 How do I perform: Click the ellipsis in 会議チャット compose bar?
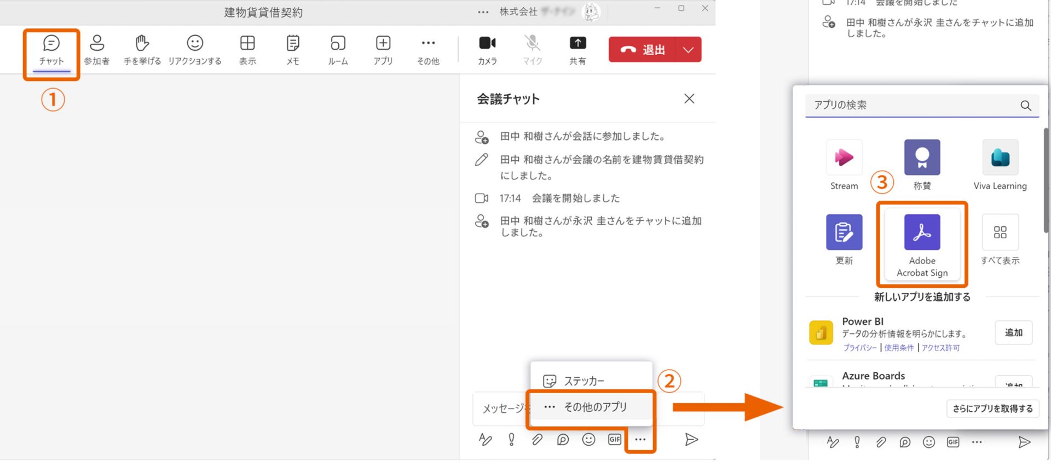pyautogui.click(x=640, y=439)
